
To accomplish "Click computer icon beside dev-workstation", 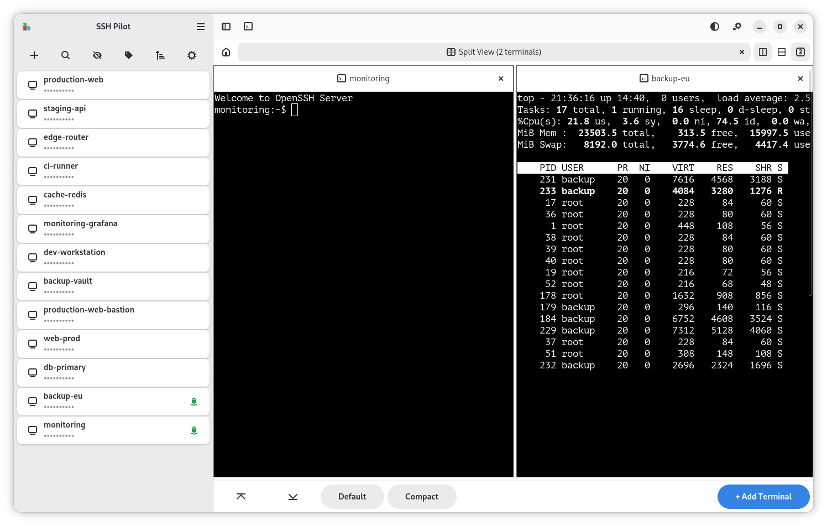I will [x=33, y=258].
